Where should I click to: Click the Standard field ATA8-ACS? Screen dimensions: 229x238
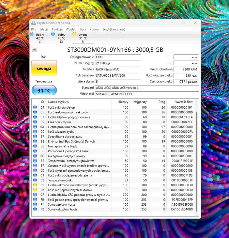(147, 88)
